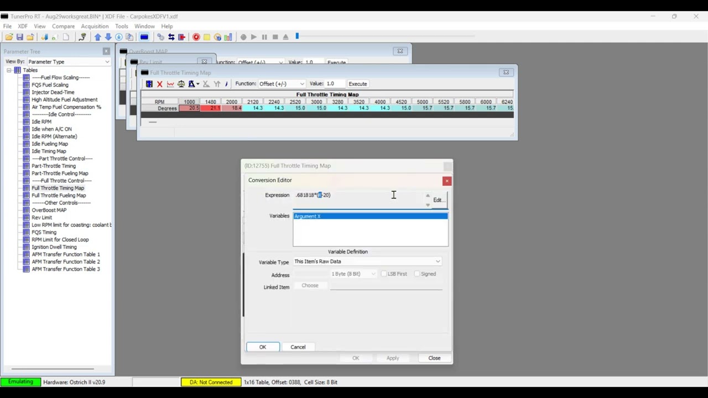Select OverBoost MAP in parameter tree
Screen dimensions: 708x398
coord(49,210)
